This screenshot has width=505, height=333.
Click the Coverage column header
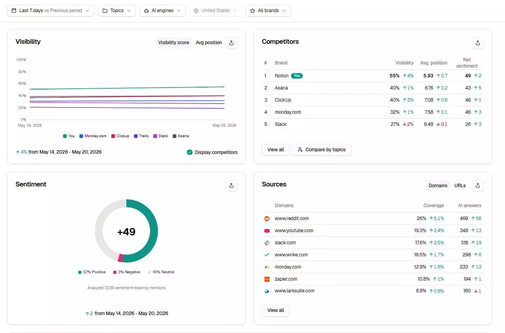click(433, 206)
